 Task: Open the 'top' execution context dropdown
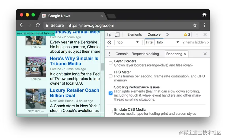128,42
